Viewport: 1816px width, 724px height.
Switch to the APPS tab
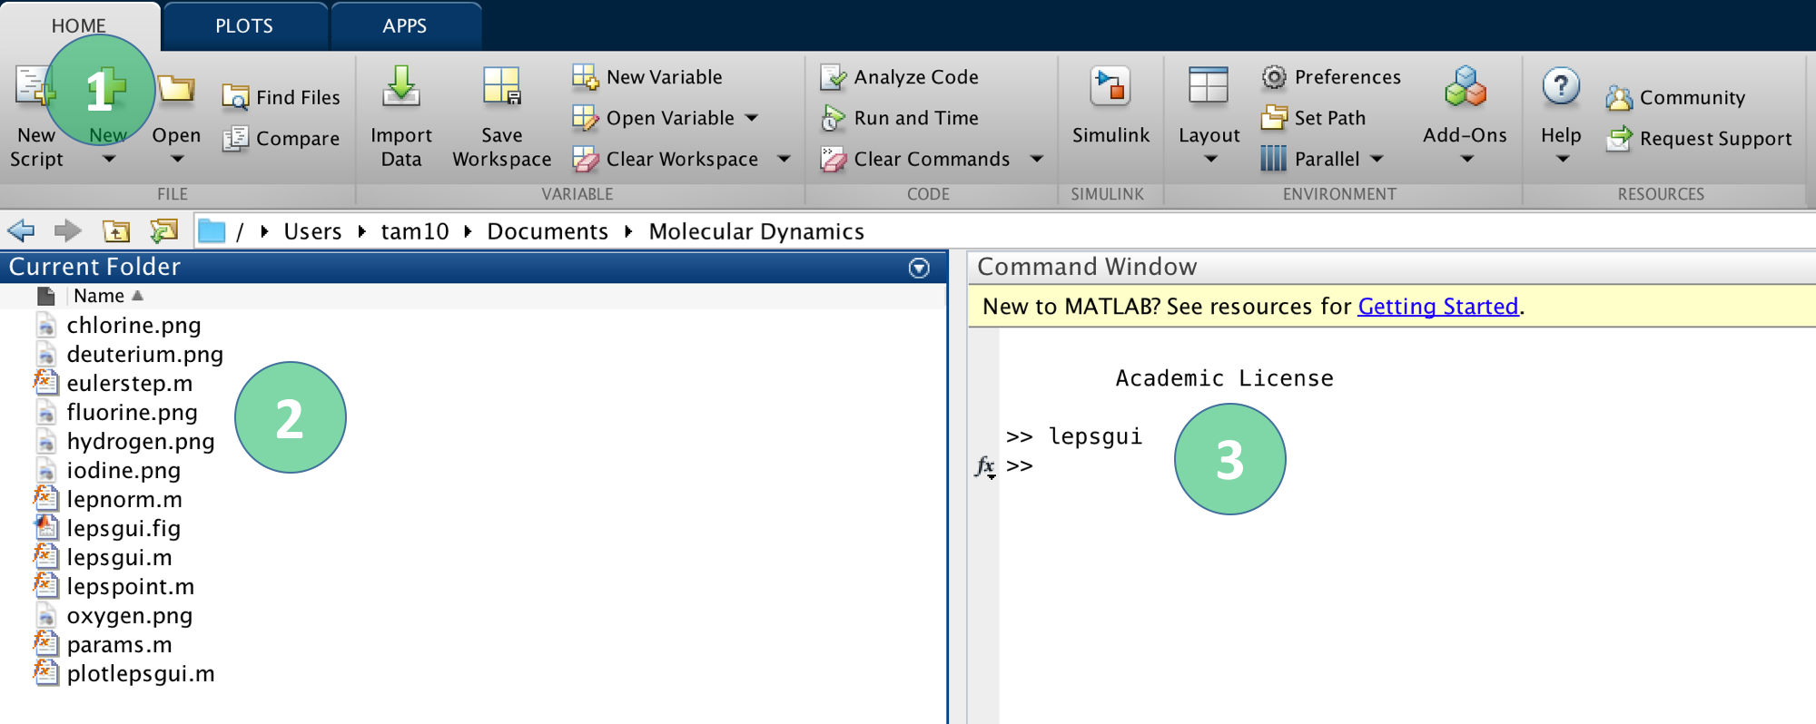coord(404,25)
